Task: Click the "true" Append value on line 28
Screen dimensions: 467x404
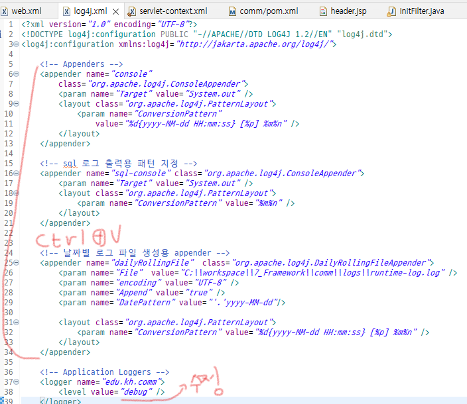Action: pyautogui.click(x=199, y=293)
